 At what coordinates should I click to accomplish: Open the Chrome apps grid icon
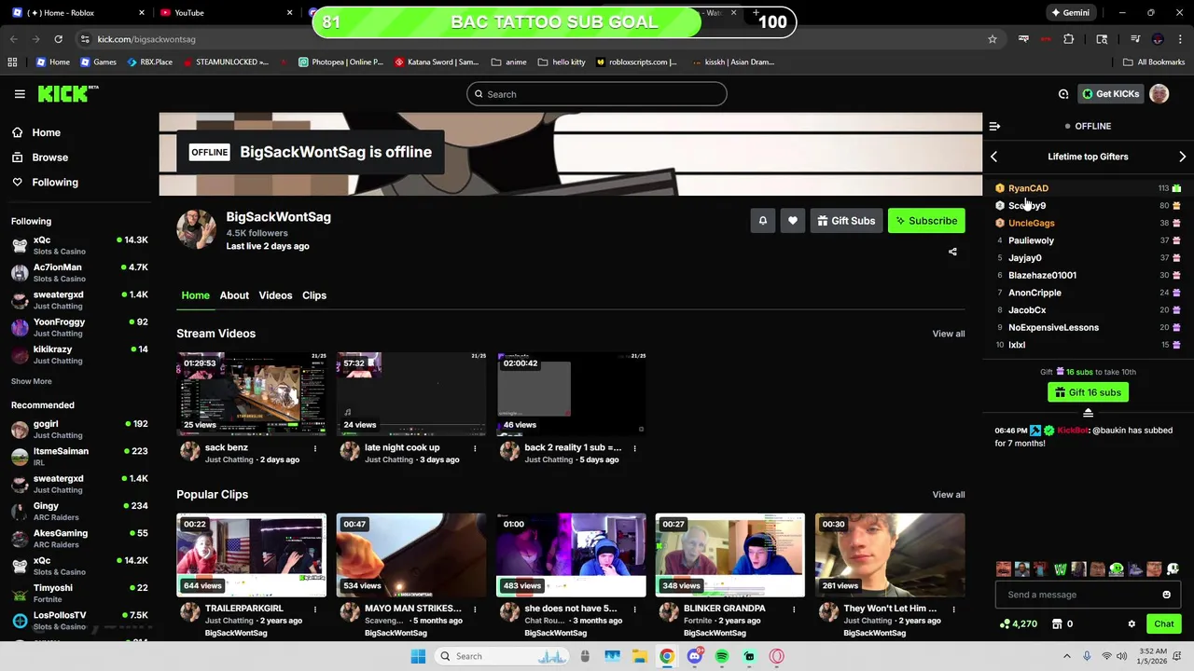pos(12,62)
